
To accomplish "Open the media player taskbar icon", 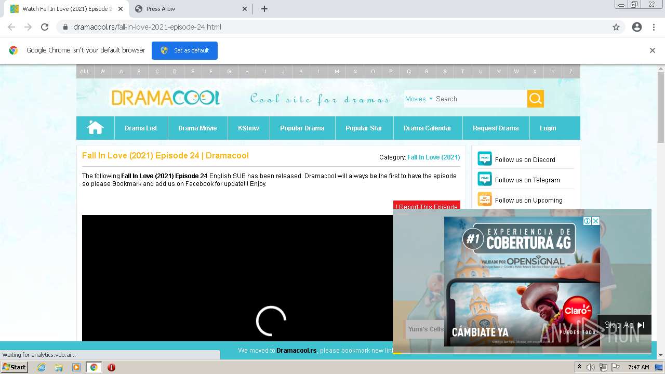I will 76,367.
